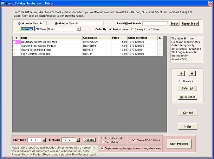214x159 pixels.
Task: Click the Partial Word Search field
Action: click(x=155, y=23)
